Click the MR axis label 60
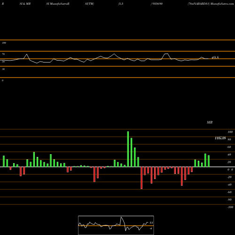The width and height of the screenshot is (235, 235). coord(229,147)
